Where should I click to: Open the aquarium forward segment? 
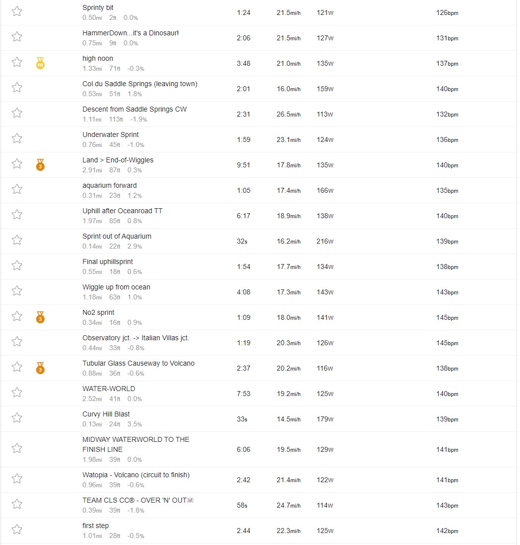110,185
